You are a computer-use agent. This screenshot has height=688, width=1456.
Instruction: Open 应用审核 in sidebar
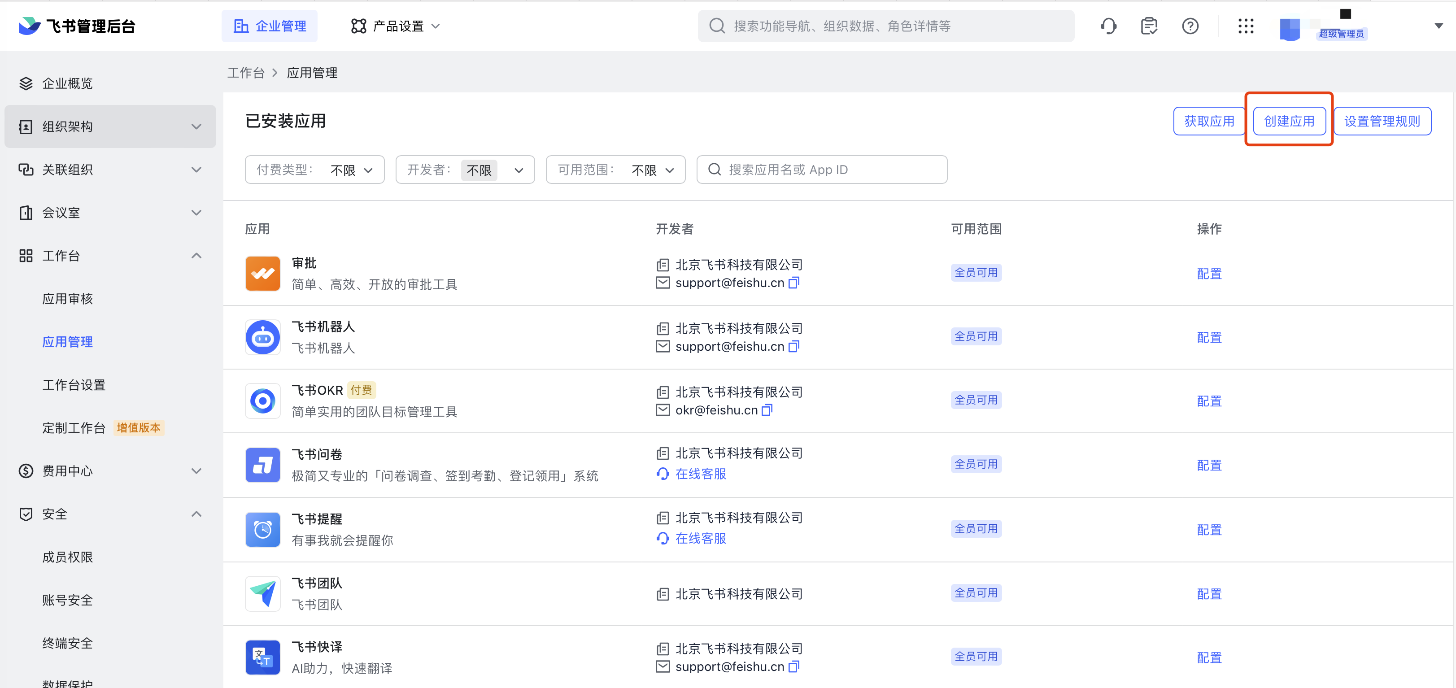pyautogui.click(x=67, y=299)
